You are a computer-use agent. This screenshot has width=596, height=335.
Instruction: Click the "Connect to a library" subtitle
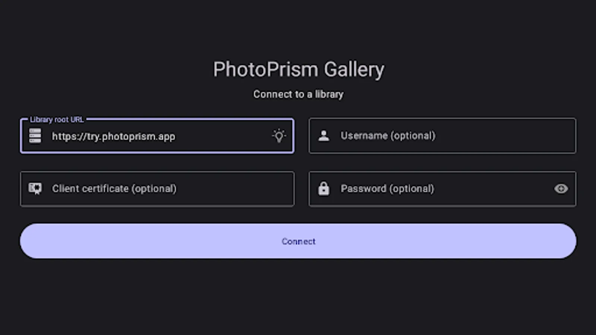pyautogui.click(x=298, y=95)
